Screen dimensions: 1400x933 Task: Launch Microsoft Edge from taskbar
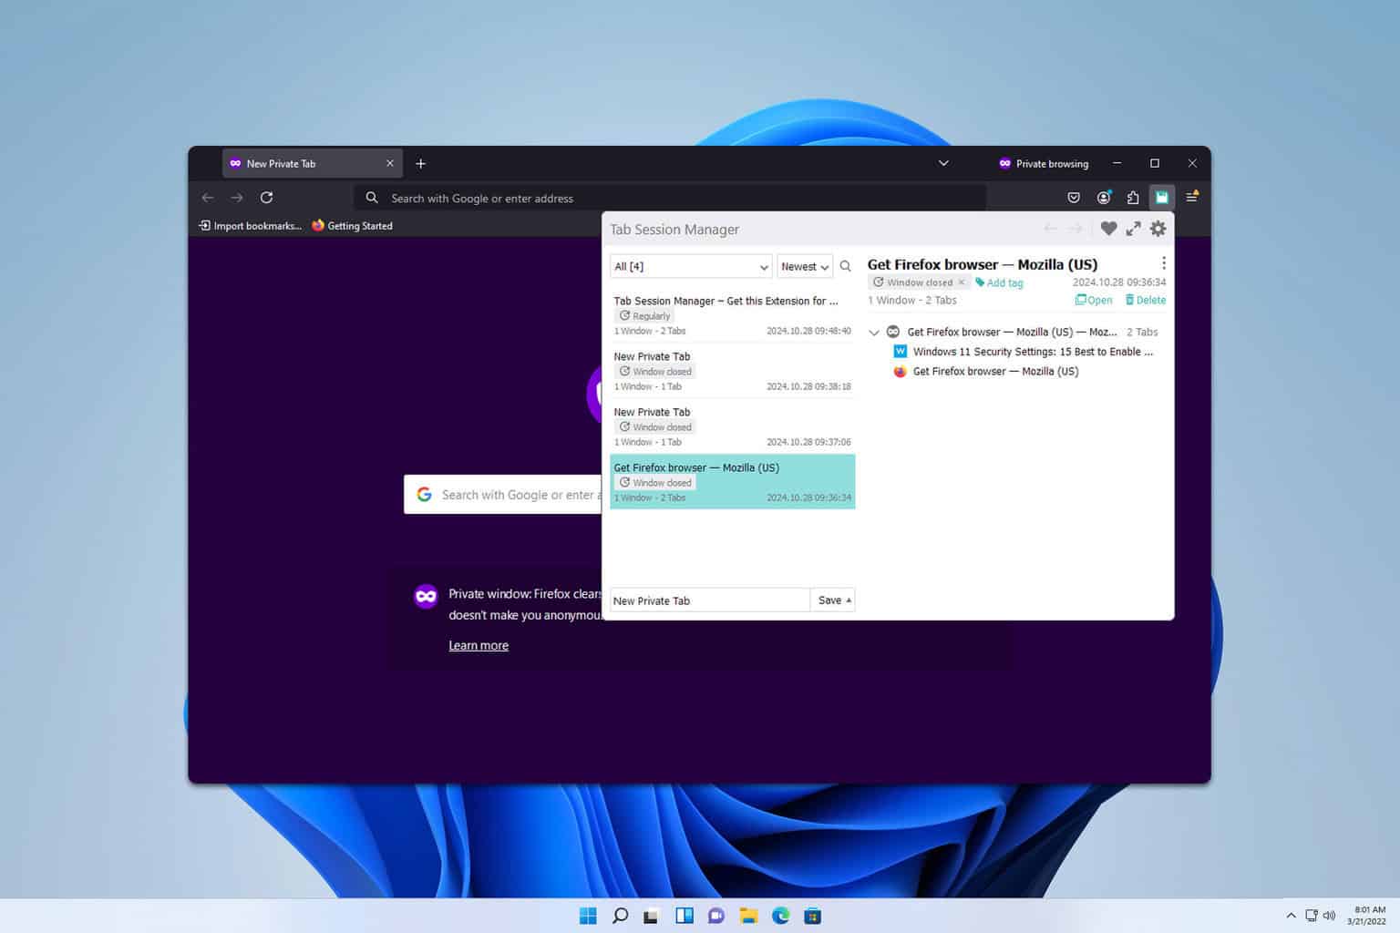[780, 916]
